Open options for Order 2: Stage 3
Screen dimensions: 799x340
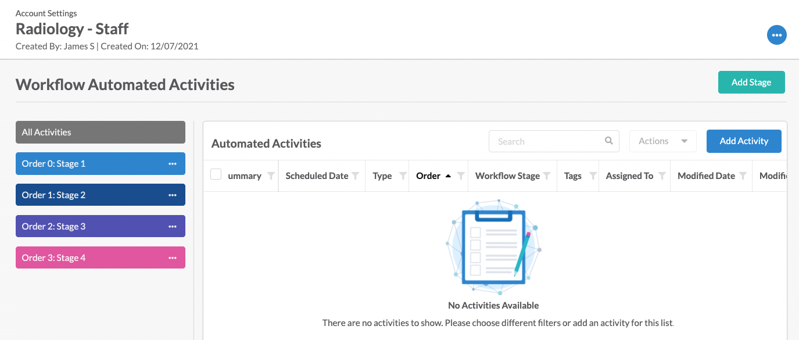[x=173, y=227]
